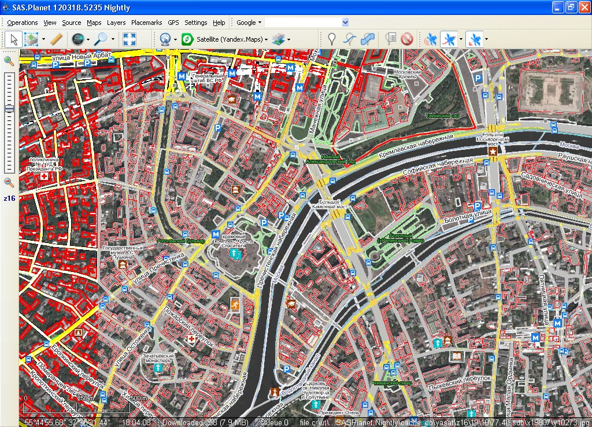Expand the layers stack dropdown arrow

click(288, 39)
